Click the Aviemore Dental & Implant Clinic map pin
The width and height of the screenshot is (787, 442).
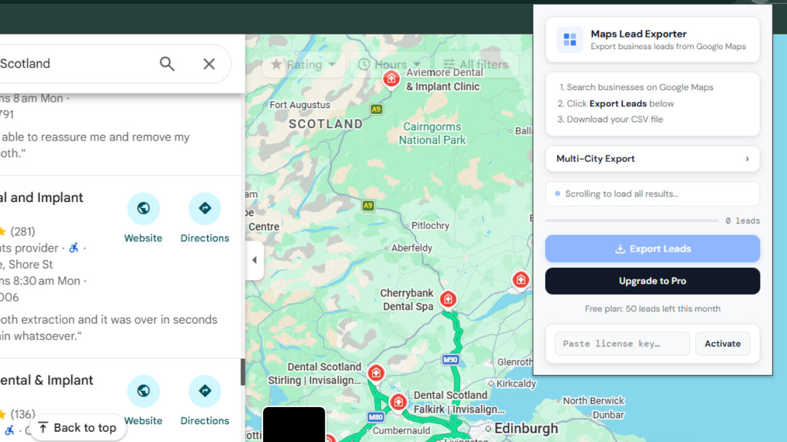click(391, 79)
